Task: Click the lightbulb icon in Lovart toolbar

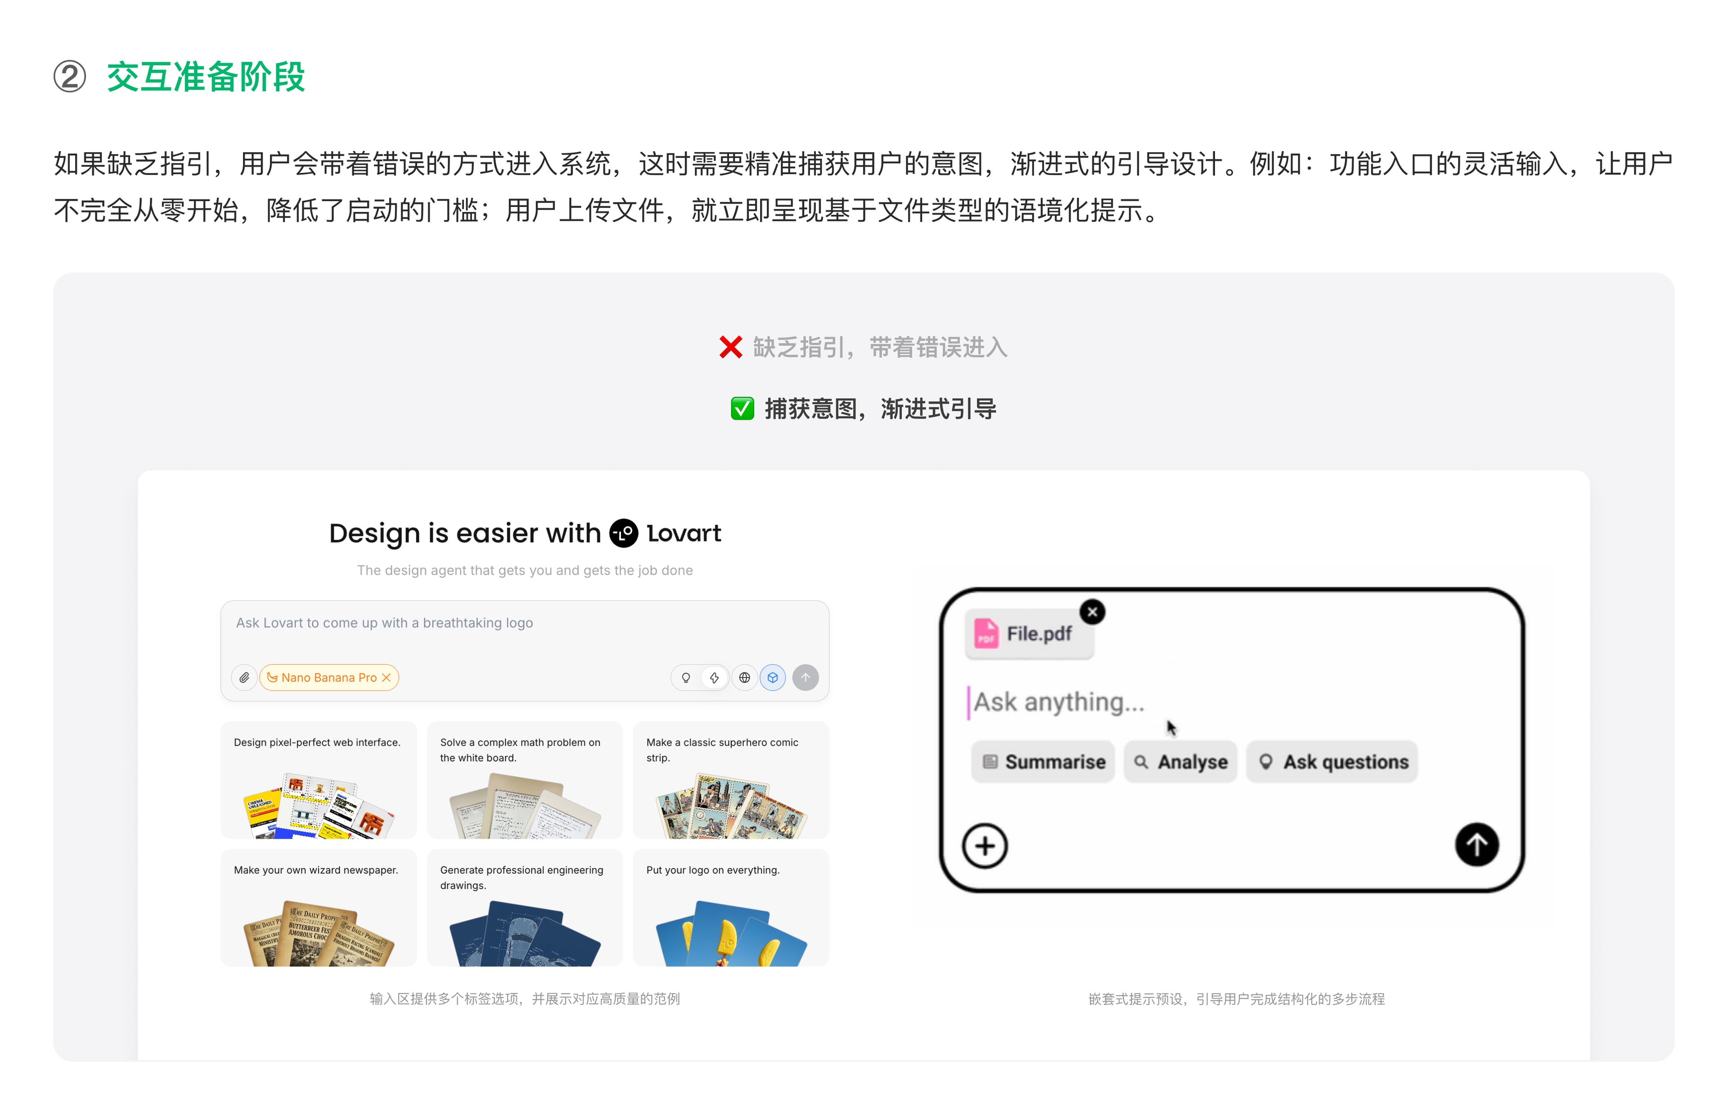Action: pos(685,677)
